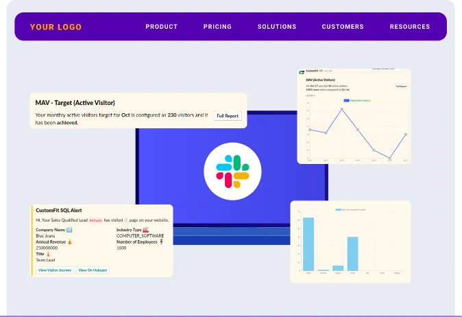Screen dimensions: 462x317
Task: Open the PRODUCT menu item
Action: click(162, 27)
